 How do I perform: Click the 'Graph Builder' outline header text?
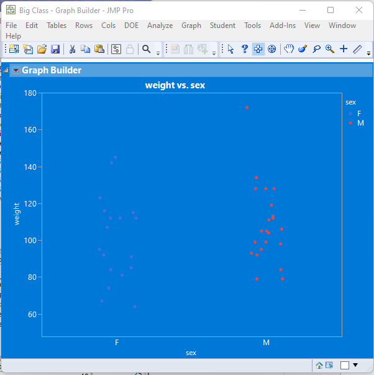click(x=52, y=70)
